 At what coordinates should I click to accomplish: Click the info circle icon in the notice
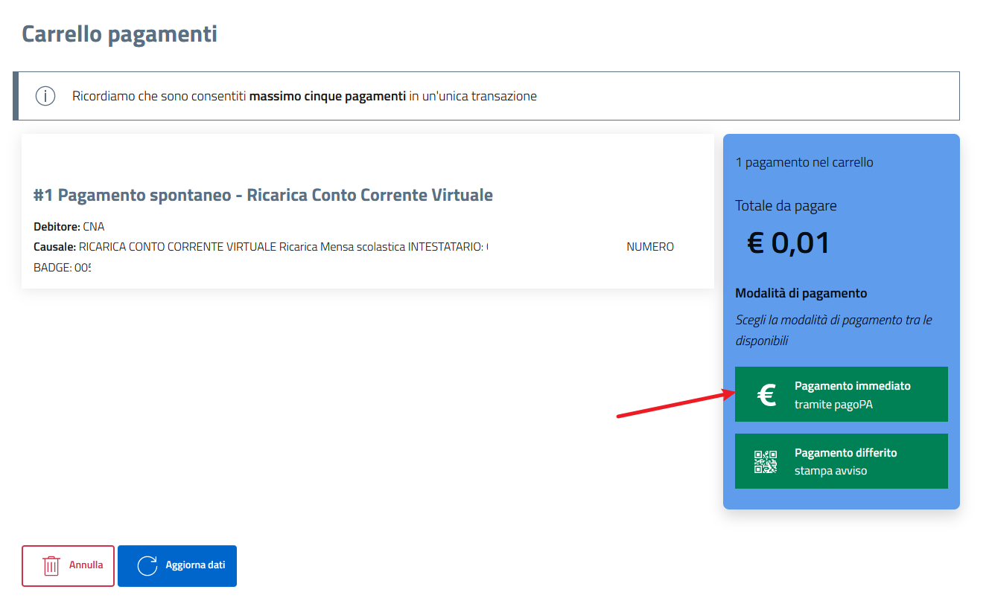point(45,96)
